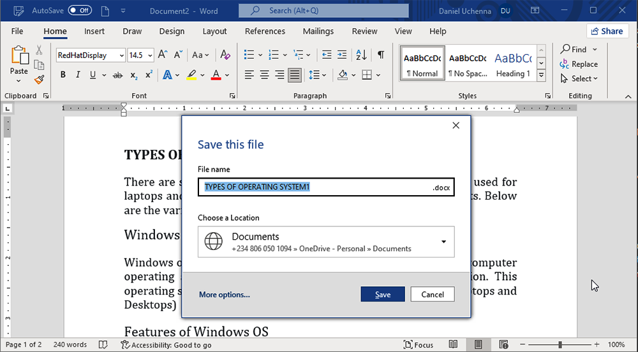Click the Bullets list icon
Image resolution: width=638 pixels, height=352 pixels.
point(249,54)
